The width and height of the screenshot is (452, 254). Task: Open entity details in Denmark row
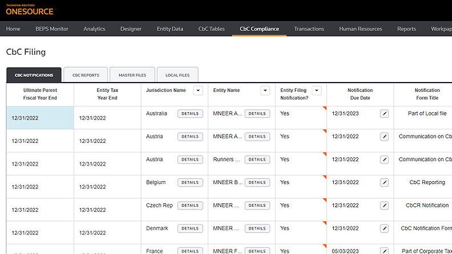(x=257, y=229)
